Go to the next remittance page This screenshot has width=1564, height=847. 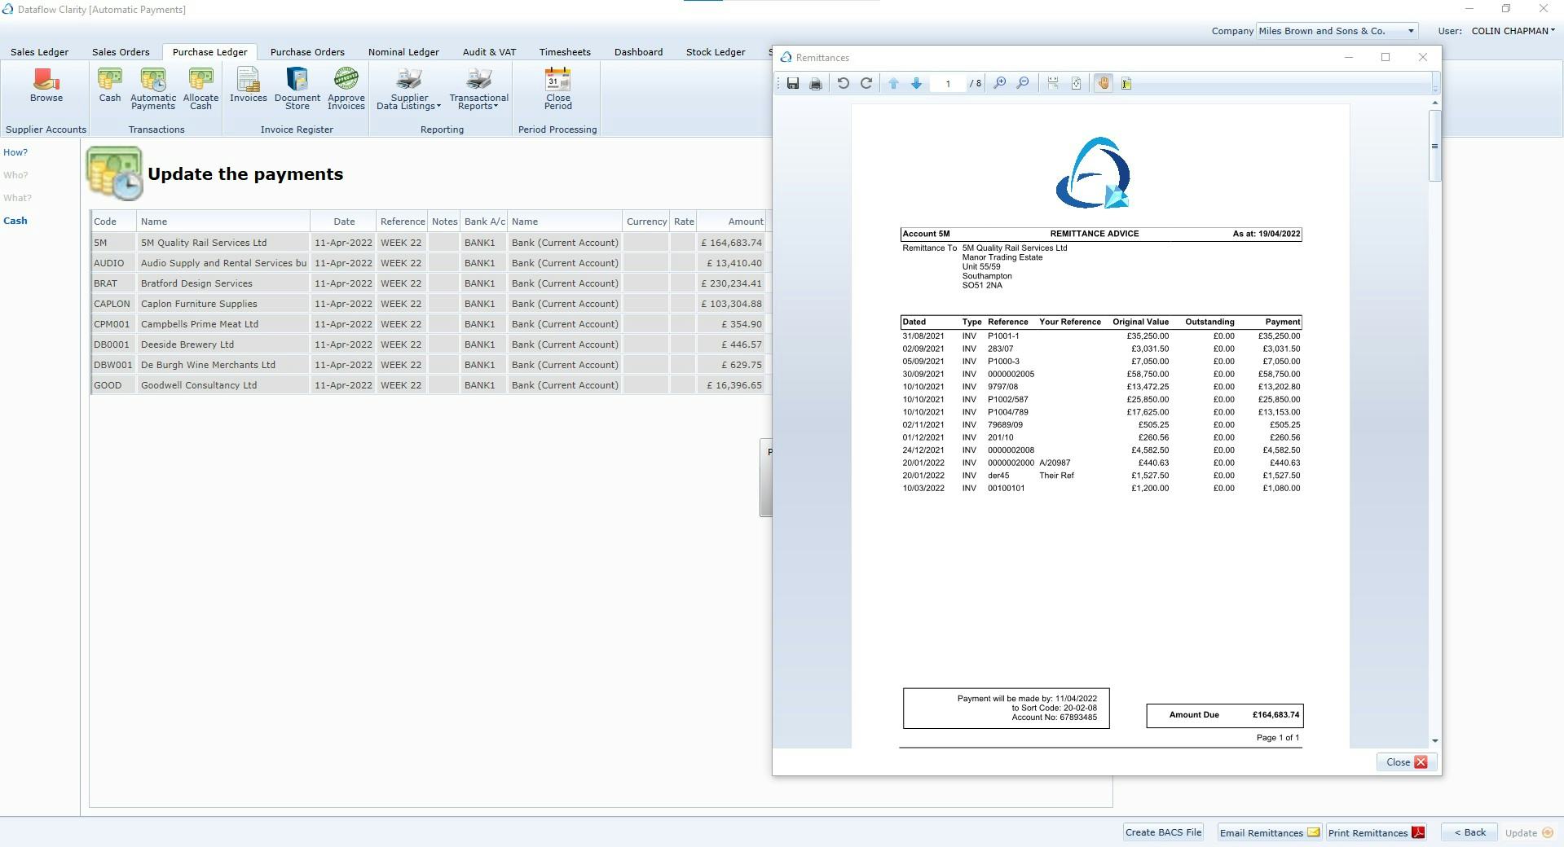[916, 83]
